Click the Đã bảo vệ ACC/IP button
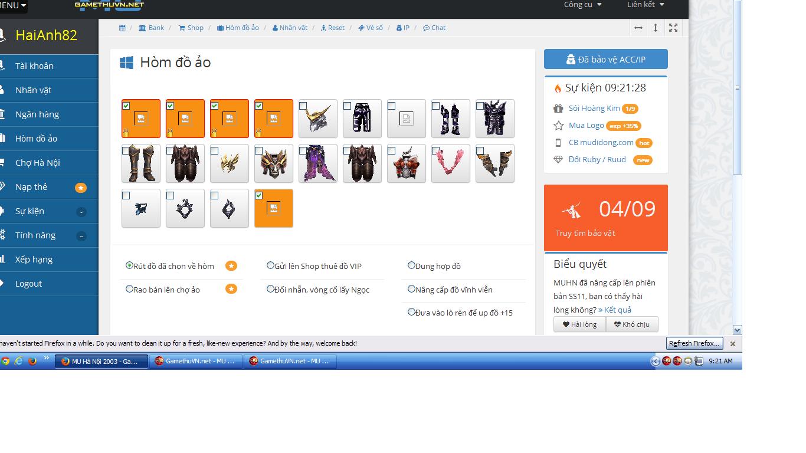The height and width of the screenshot is (453, 806). 606,59
